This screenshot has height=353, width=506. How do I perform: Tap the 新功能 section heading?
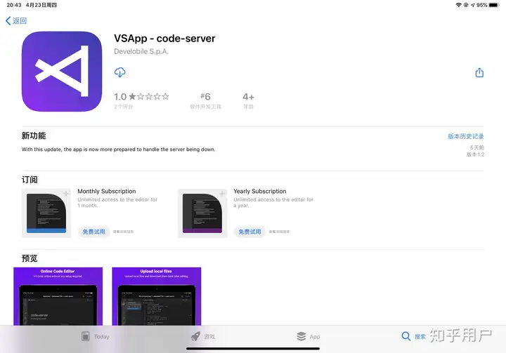(x=34, y=135)
